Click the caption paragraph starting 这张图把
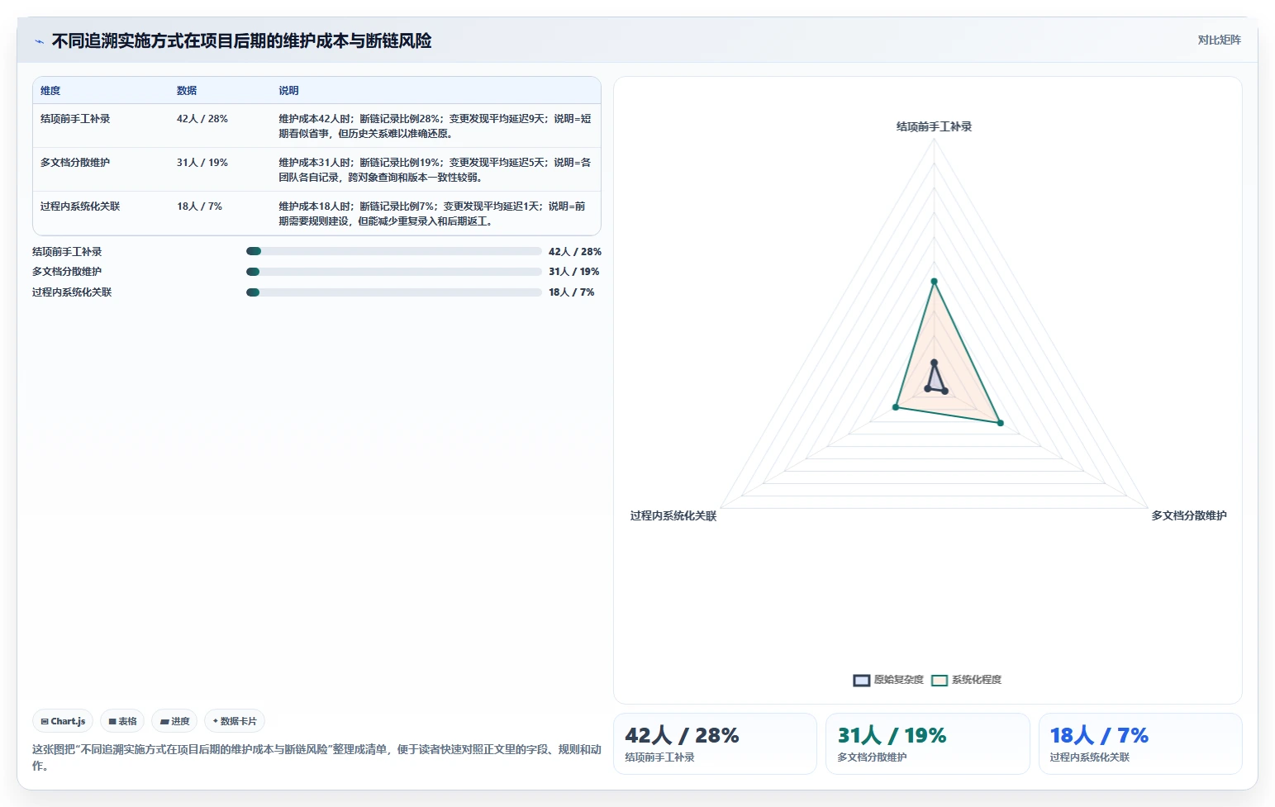Image resolution: width=1275 pixels, height=807 pixels. click(x=316, y=757)
